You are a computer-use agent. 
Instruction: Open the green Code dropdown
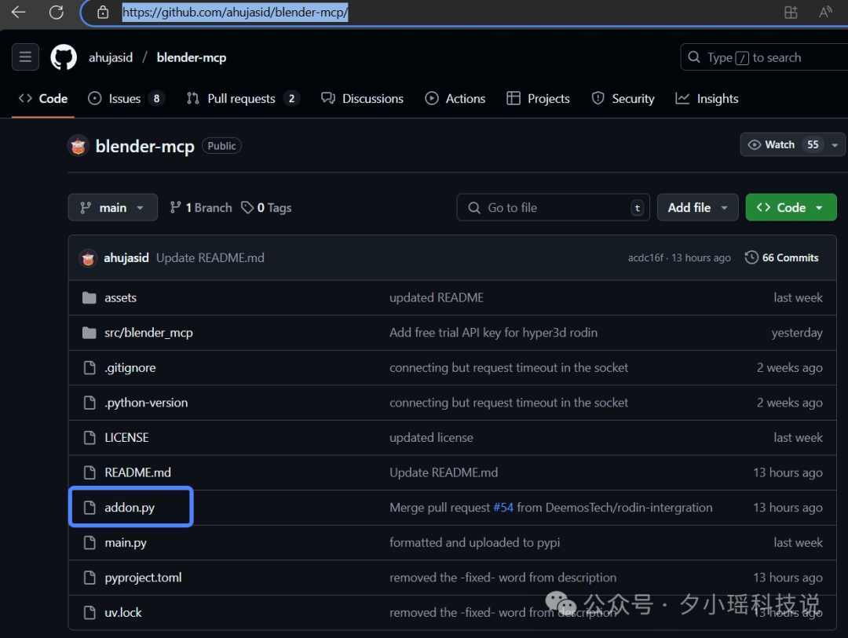tap(791, 208)
